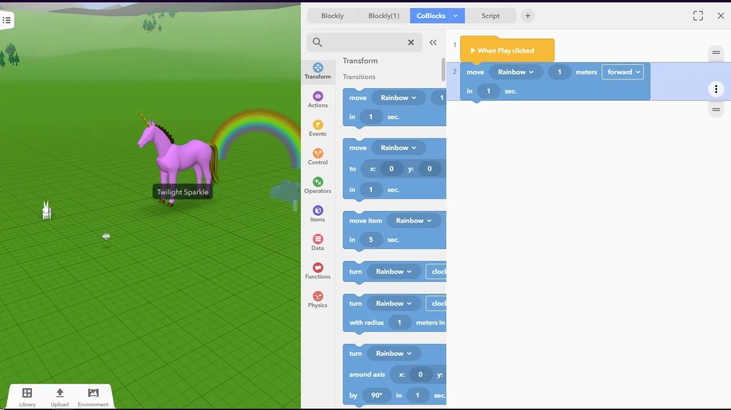This screenshot has height=410, width=731.
Task: Click the When Play clicked event block
Action: [x=507, y=50]
